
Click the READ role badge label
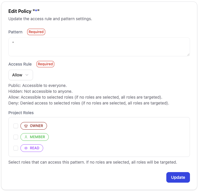tap(34, 148)
